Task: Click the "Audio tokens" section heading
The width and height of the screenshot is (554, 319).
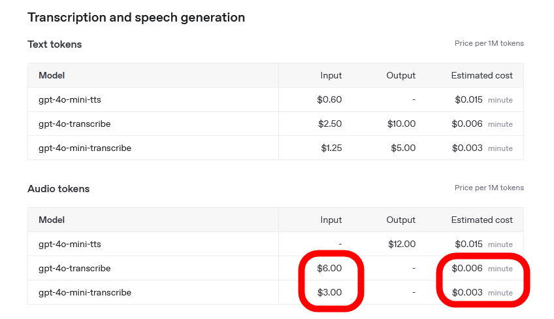Action: [x=58, y=189]
